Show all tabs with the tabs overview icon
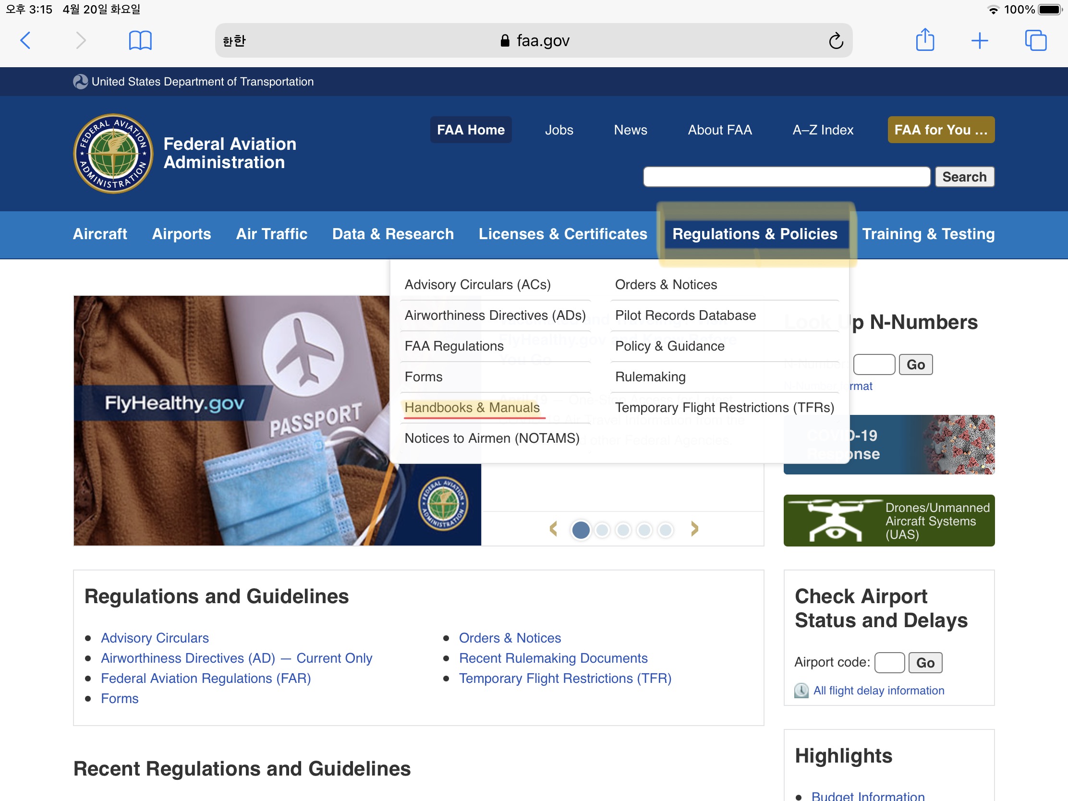The image size is (1068, 801). tap(1036, 40)
